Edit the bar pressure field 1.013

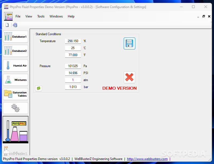73,87
